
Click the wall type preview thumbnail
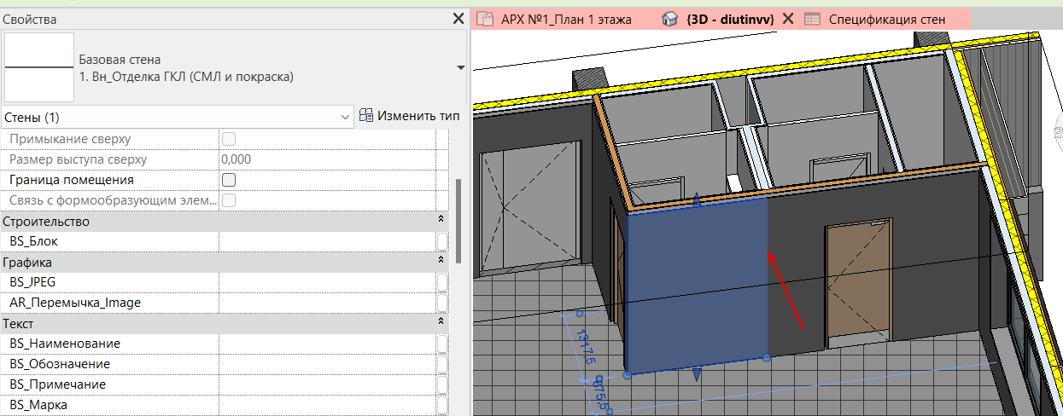[x=38, y=67]
